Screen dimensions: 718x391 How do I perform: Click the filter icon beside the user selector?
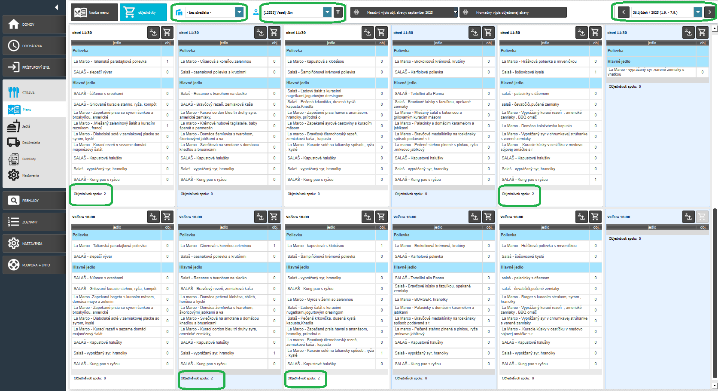338,12
